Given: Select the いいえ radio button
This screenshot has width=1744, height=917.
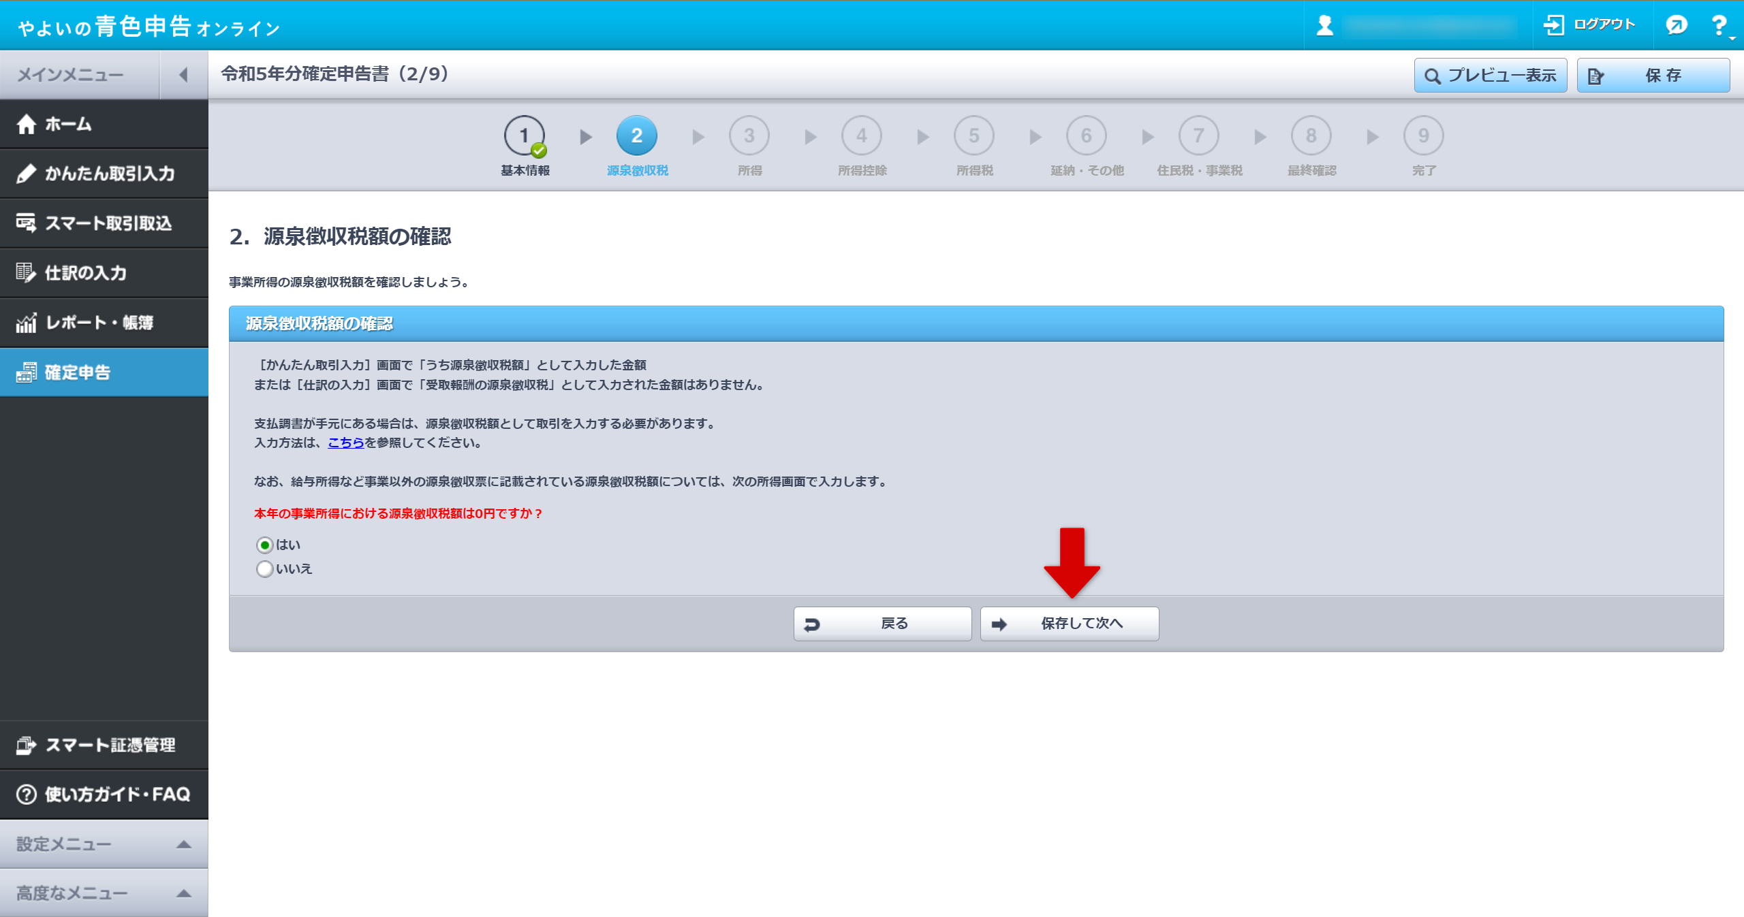Looking at the screenshot, I should [265, 569].
